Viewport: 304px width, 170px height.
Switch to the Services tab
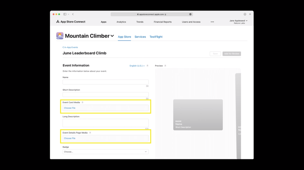(140, 37)
